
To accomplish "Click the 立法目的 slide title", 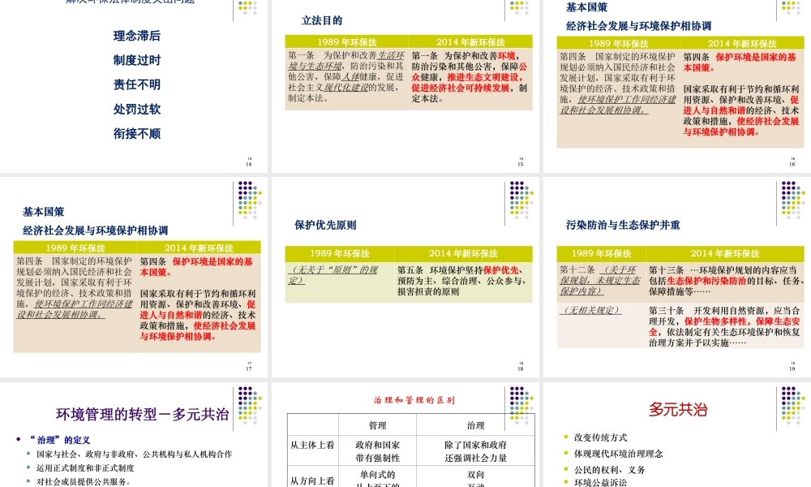I will 322,21.
